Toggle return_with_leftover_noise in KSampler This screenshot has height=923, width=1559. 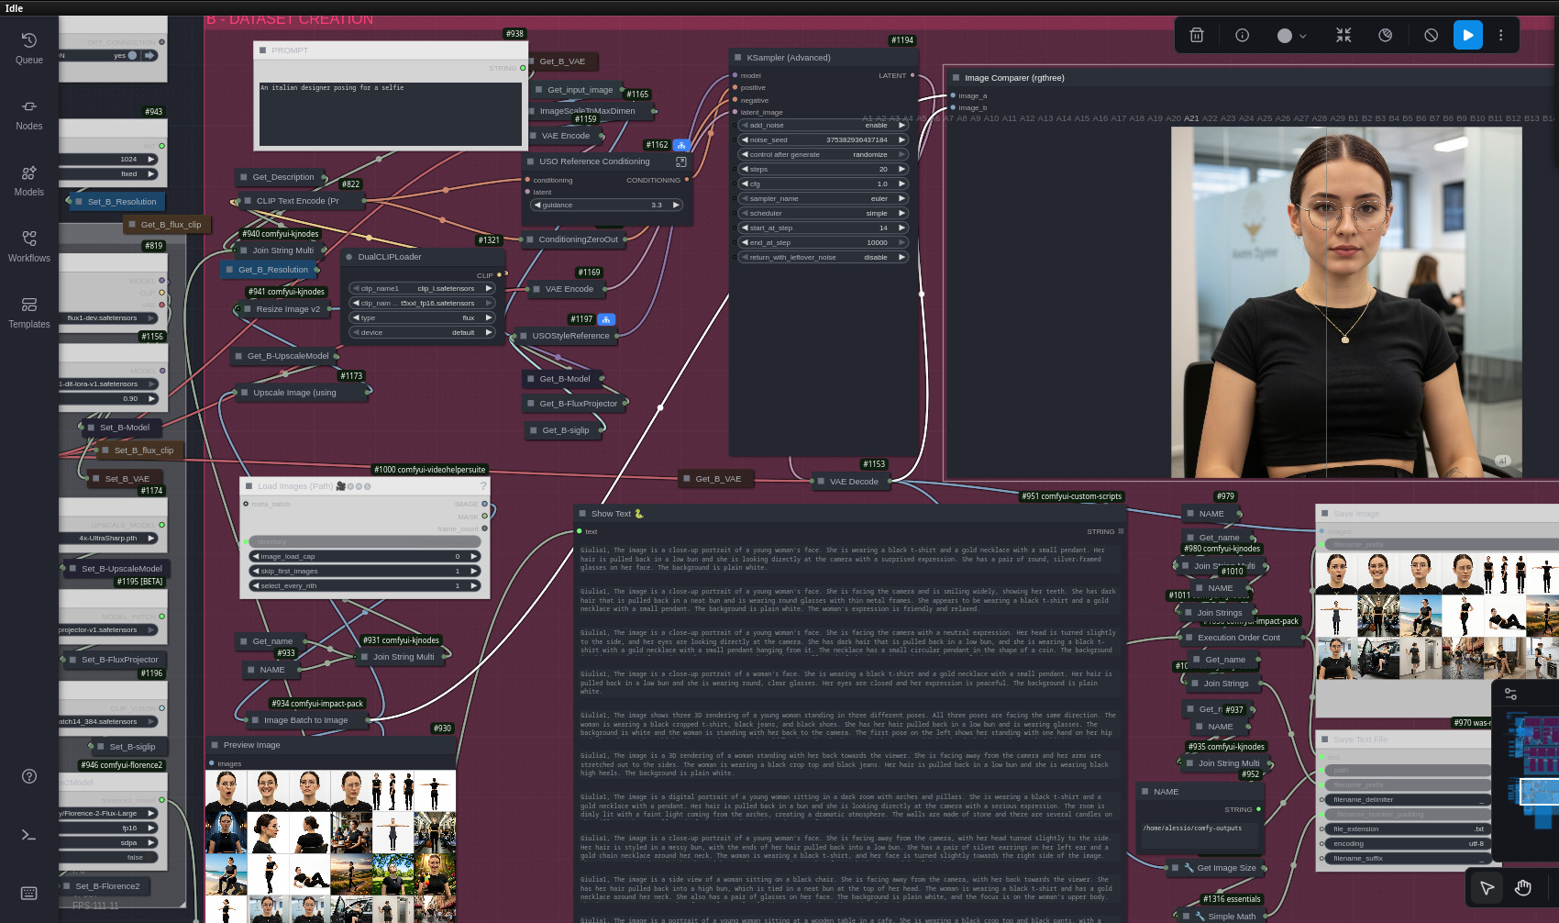point(823,258)
